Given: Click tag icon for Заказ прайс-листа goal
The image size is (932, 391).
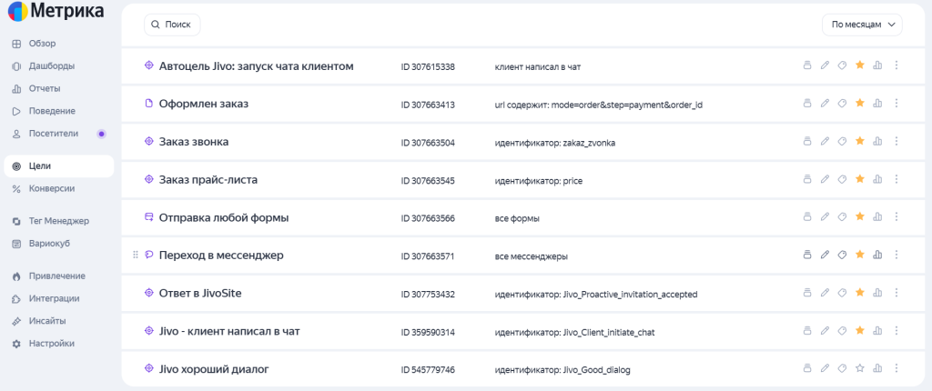Looking at the screenshot, I should click(842, 179).
